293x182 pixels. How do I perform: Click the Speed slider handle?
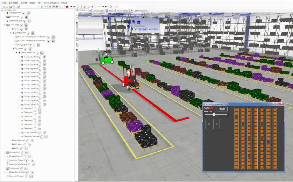(x=214, y=114)
